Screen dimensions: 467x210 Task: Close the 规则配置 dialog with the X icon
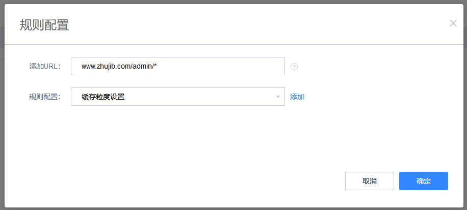[x=453, y=23]
